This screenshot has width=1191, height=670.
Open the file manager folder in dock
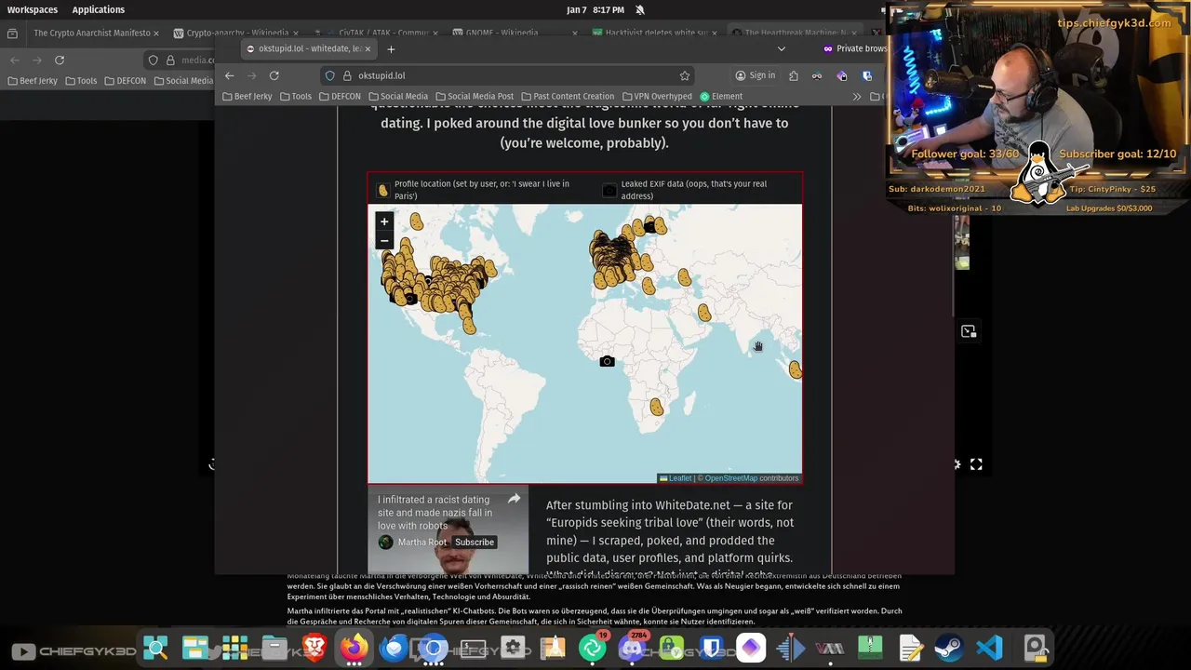tap(274, 647)
